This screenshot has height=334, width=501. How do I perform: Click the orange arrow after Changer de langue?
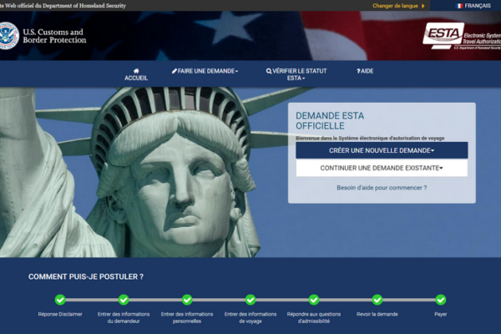click(423, 6)
